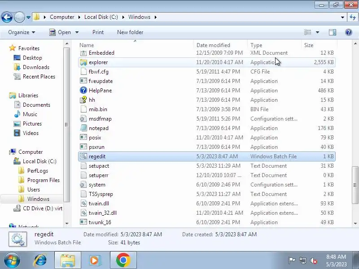The image size is (359, 269).
Task: Select Local Disk (C:) in the breadcrumb
Action: point(101,17)
